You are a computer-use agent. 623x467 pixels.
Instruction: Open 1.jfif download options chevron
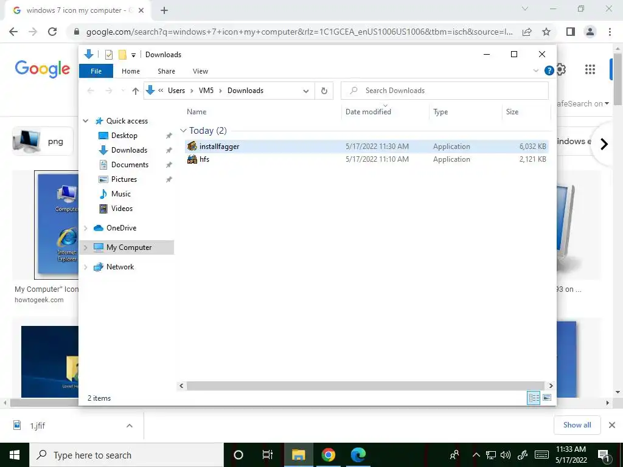point(130,426)
